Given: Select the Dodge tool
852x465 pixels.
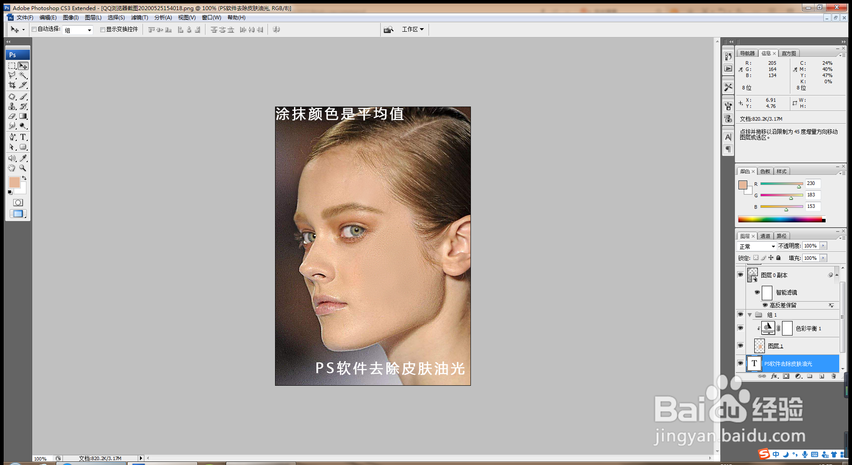Looking at the screenshot, I should pyautogui.click(x=23, y=126).
